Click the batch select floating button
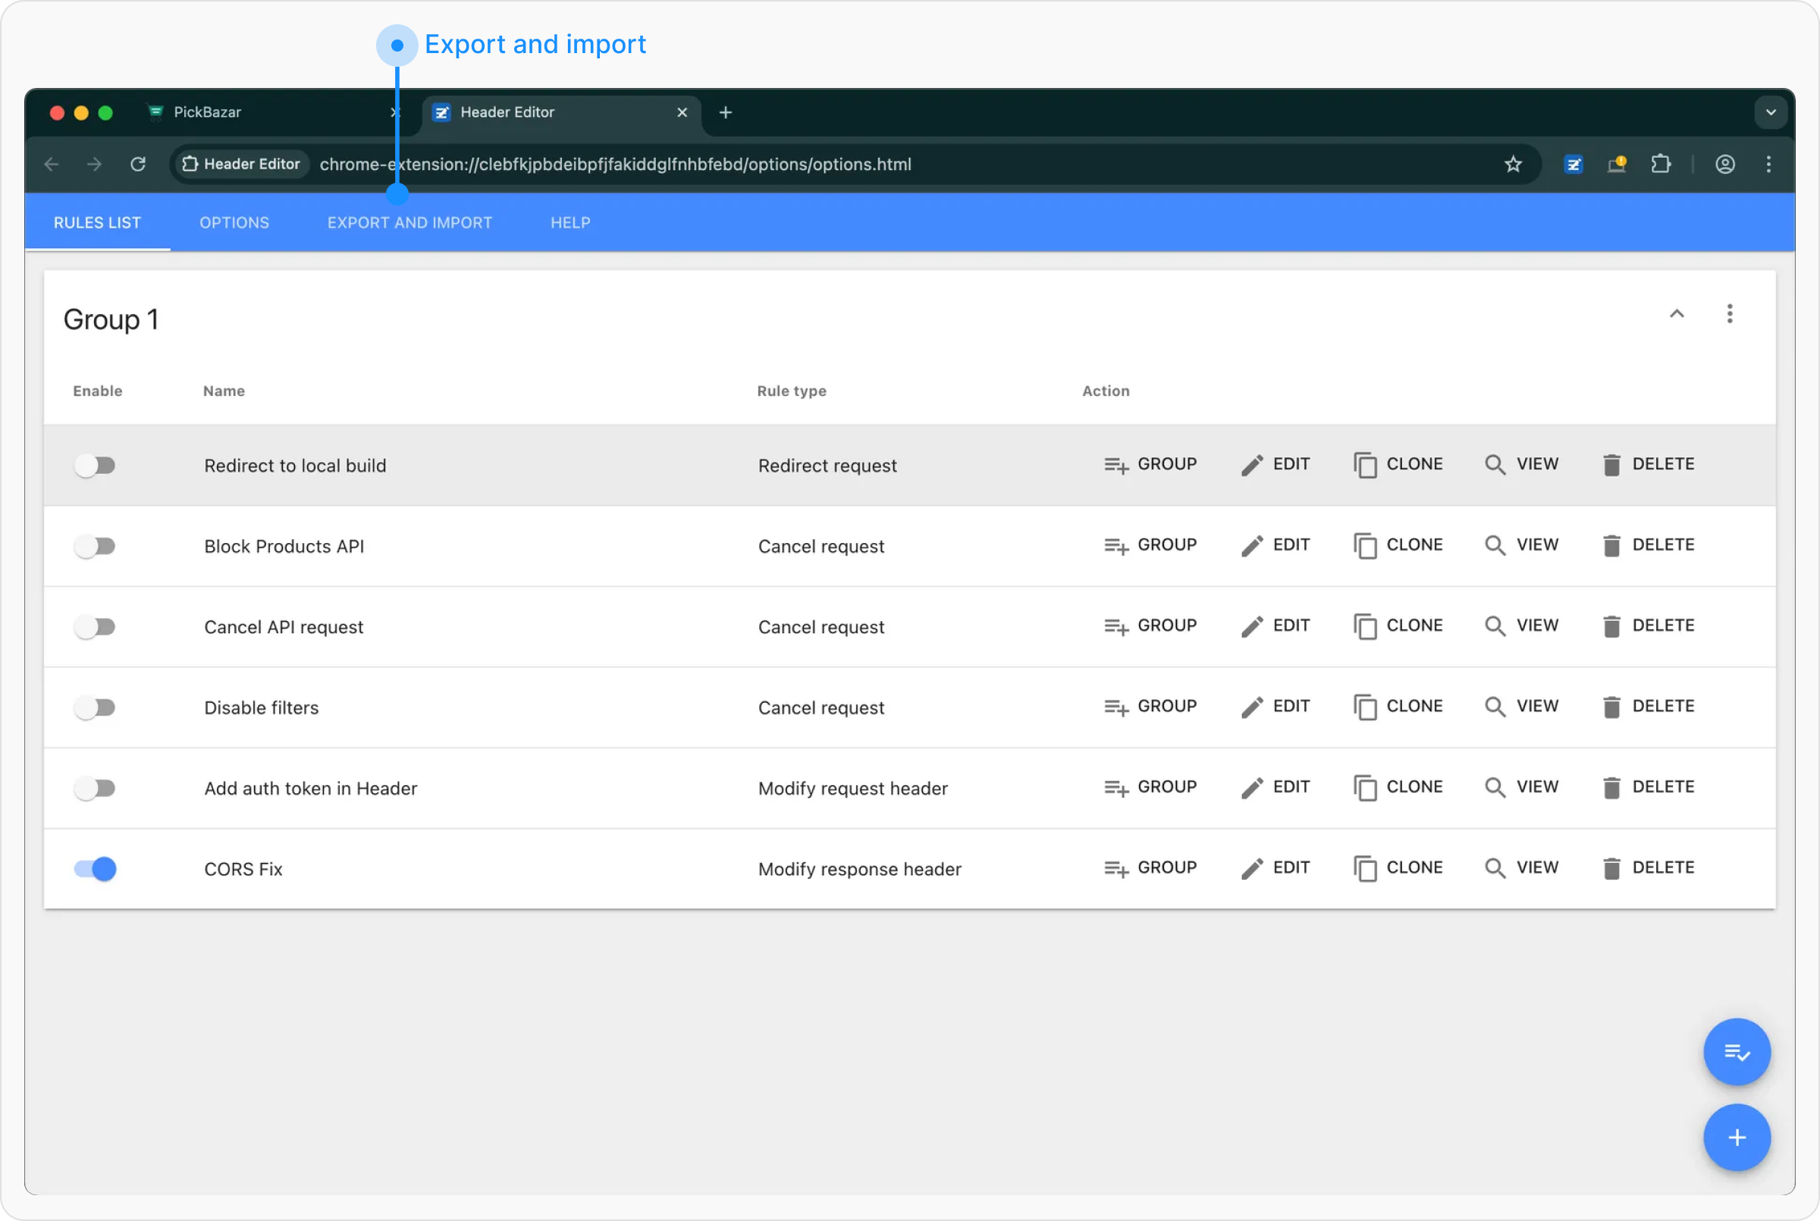The image size is (1820, 1221). pos(1736,1052)
